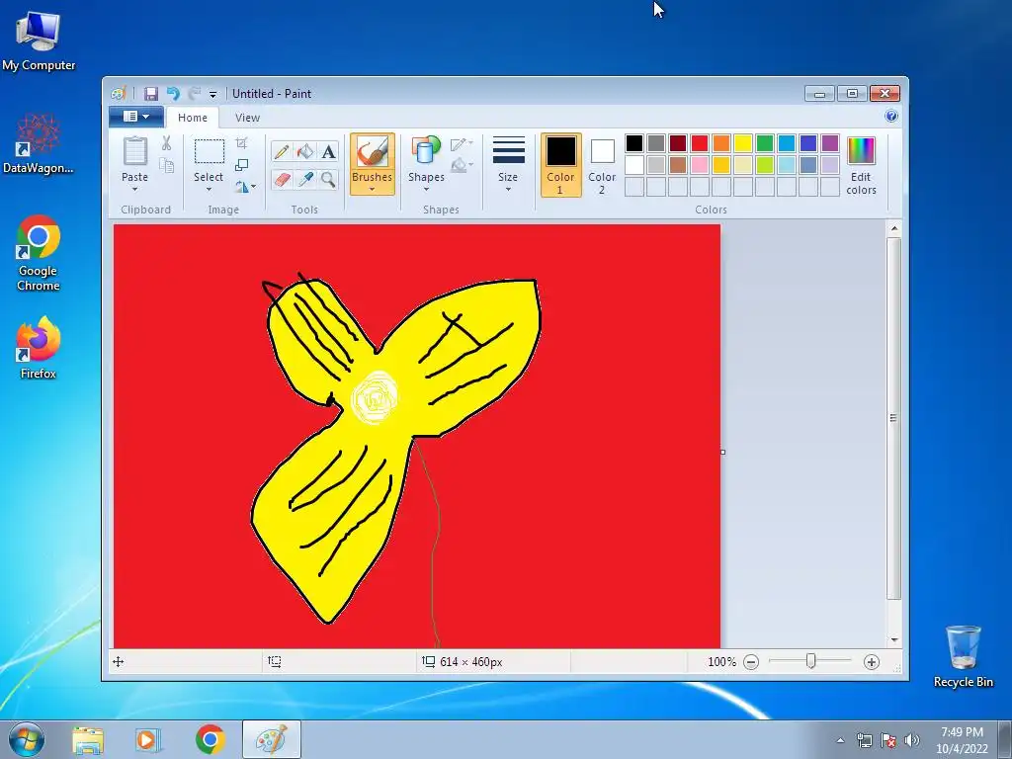Select Color 2 background button
1012x759 pixels.
tap(602, 165)
